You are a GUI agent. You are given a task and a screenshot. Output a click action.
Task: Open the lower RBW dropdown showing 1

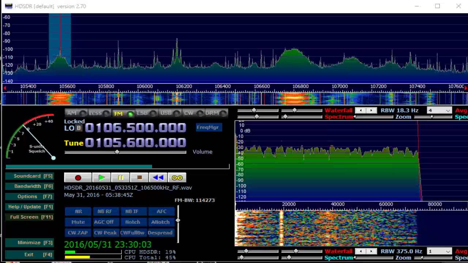point(439,251)
